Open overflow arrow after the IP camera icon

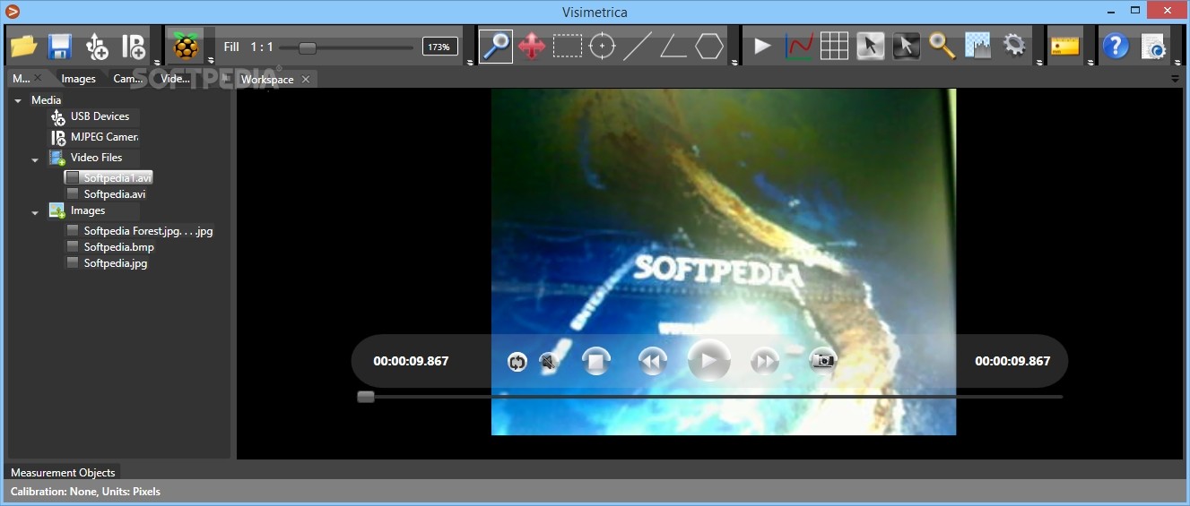tap(156, 62)
